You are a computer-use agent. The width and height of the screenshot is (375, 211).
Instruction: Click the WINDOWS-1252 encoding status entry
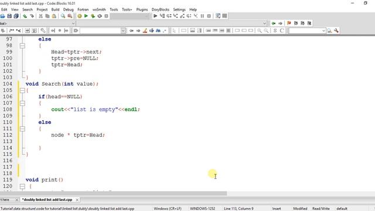click(202, 209)
